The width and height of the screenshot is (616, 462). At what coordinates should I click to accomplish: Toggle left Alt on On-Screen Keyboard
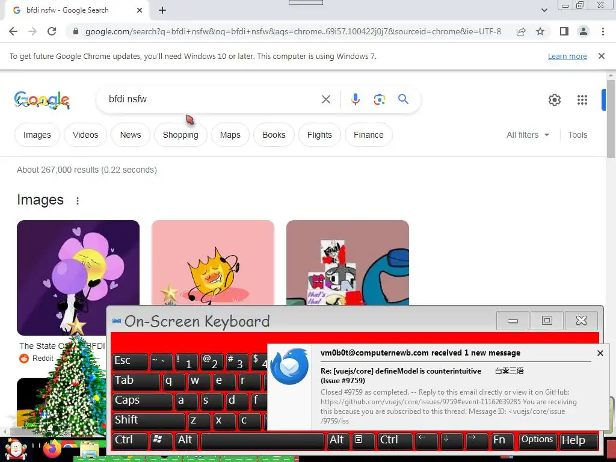tap(186, 440)
